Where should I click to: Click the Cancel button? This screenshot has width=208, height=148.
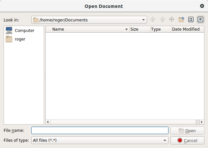point(187,140)
